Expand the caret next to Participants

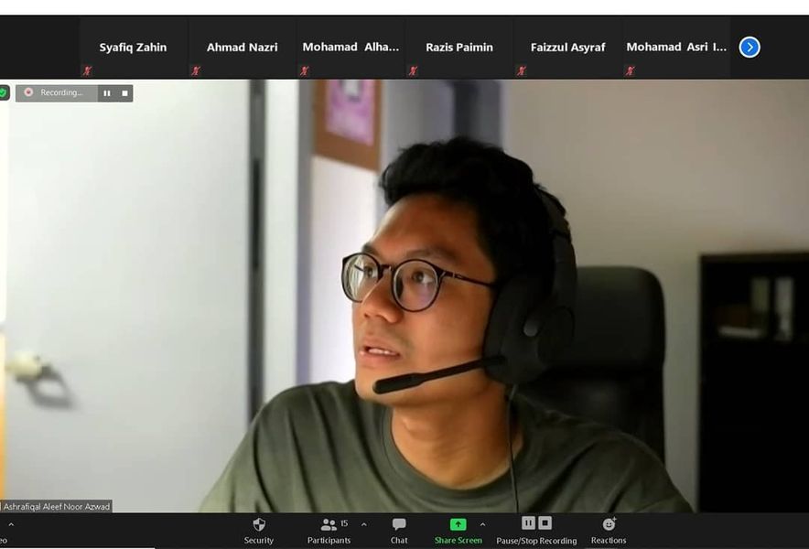pyautogui.click(x=364, y=524)
